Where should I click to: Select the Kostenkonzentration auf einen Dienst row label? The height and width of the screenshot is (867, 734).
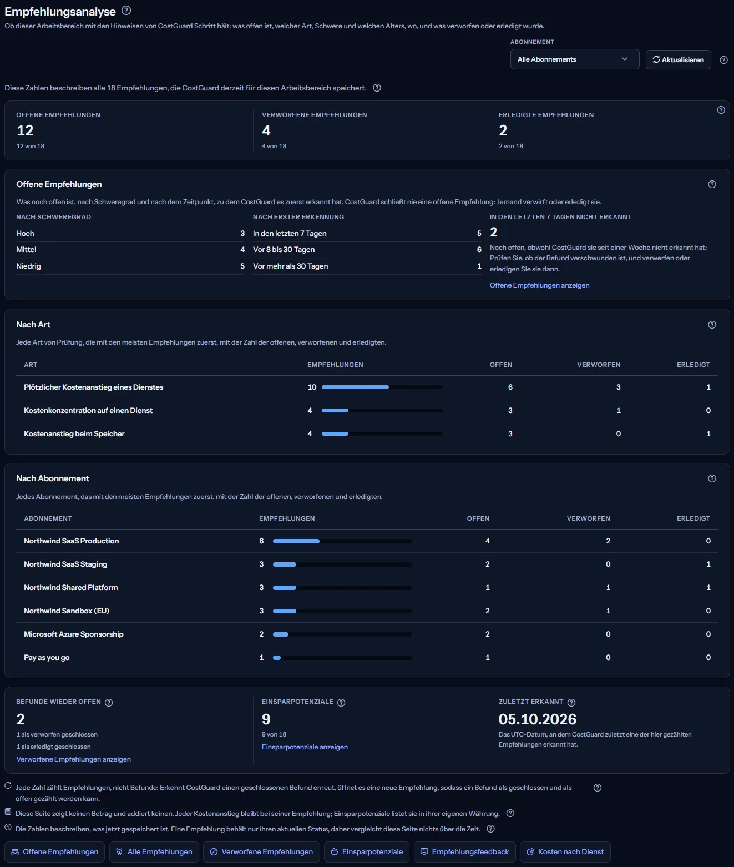pos(88,410)
